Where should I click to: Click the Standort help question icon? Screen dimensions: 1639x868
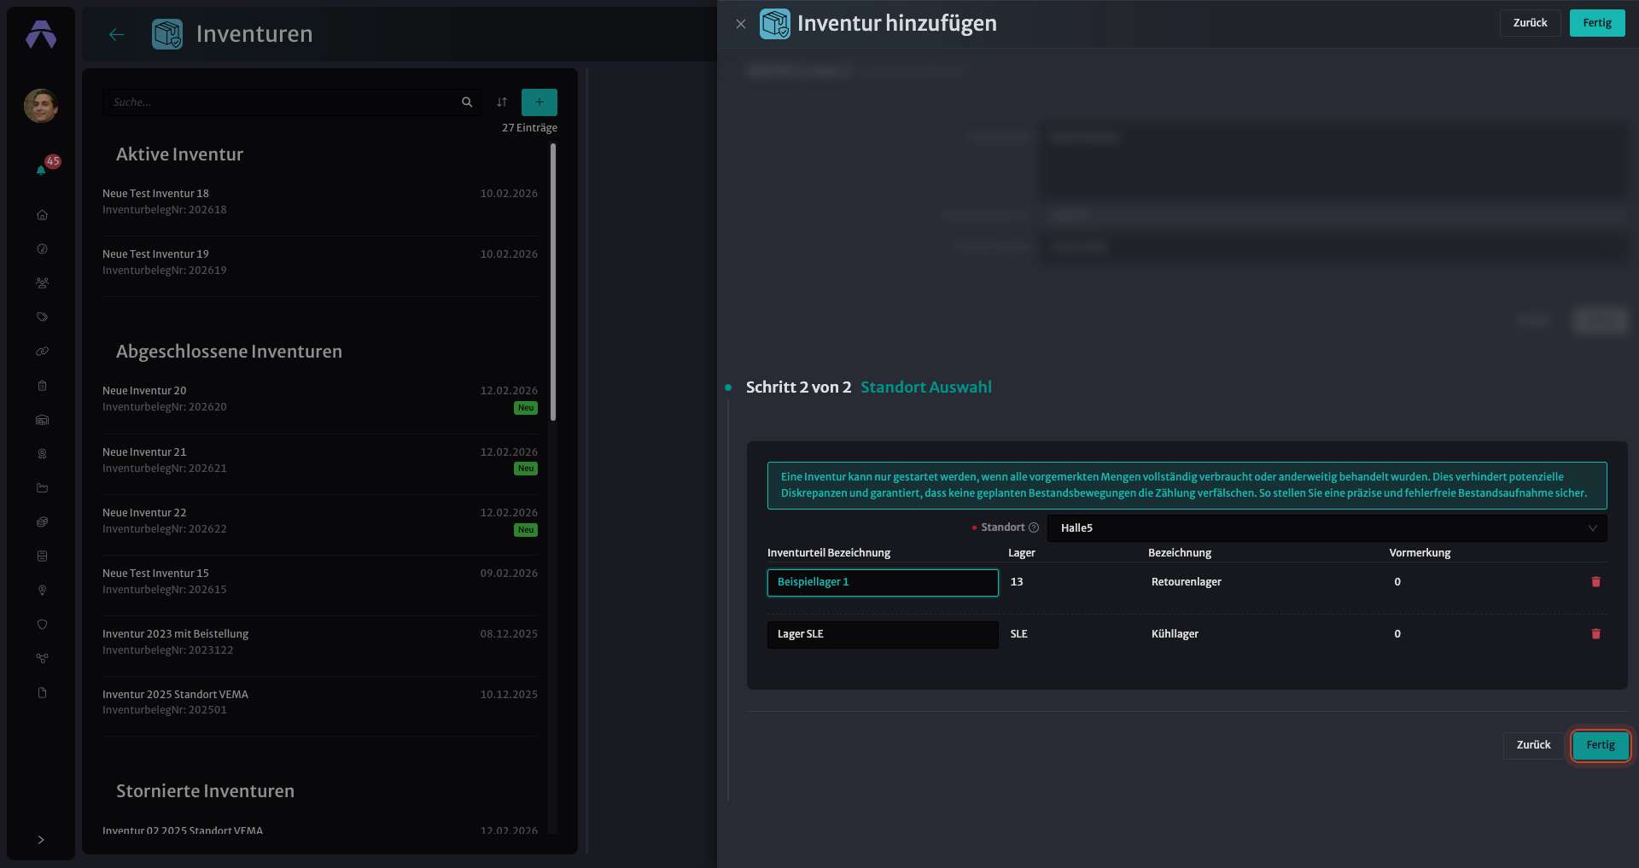(1034, 527)
